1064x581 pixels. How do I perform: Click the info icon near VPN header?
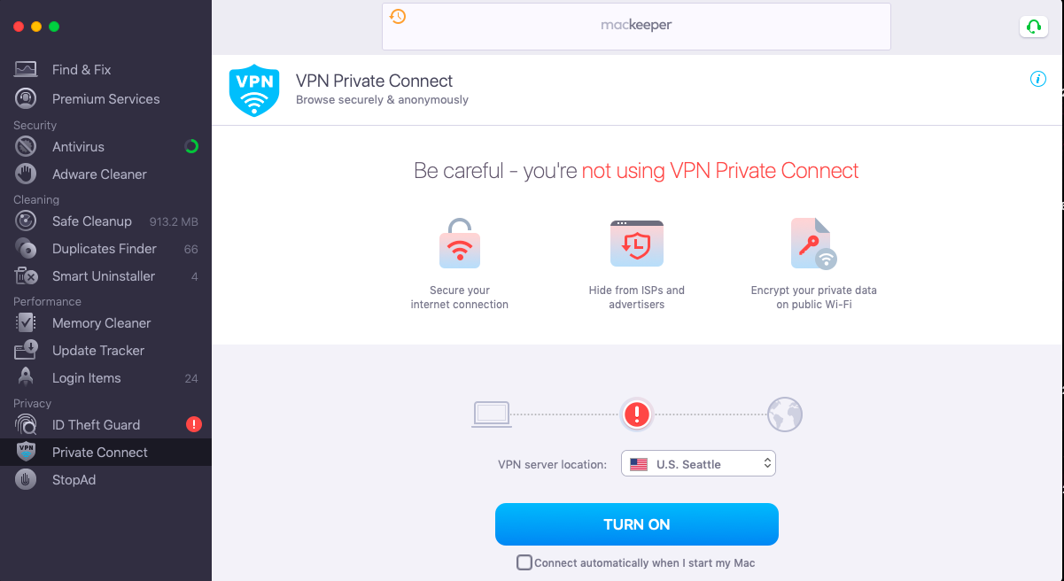(1038, 79)
